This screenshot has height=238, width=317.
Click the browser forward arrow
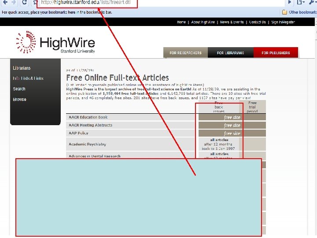pyautogui.click(x=14, y=3)
